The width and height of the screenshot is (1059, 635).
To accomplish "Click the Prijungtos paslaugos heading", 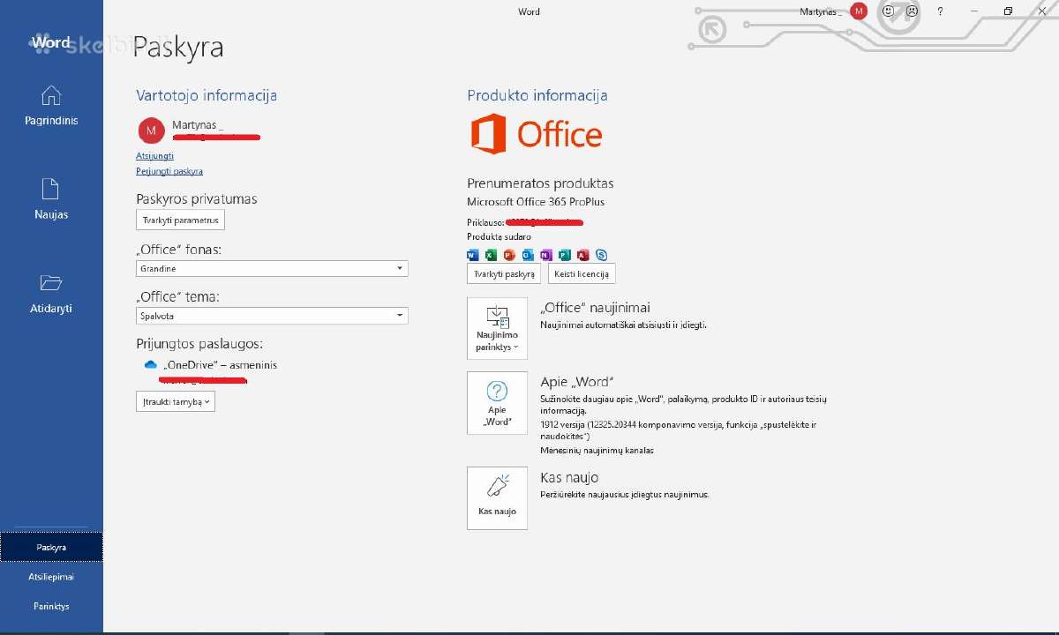I will point(199,344).
